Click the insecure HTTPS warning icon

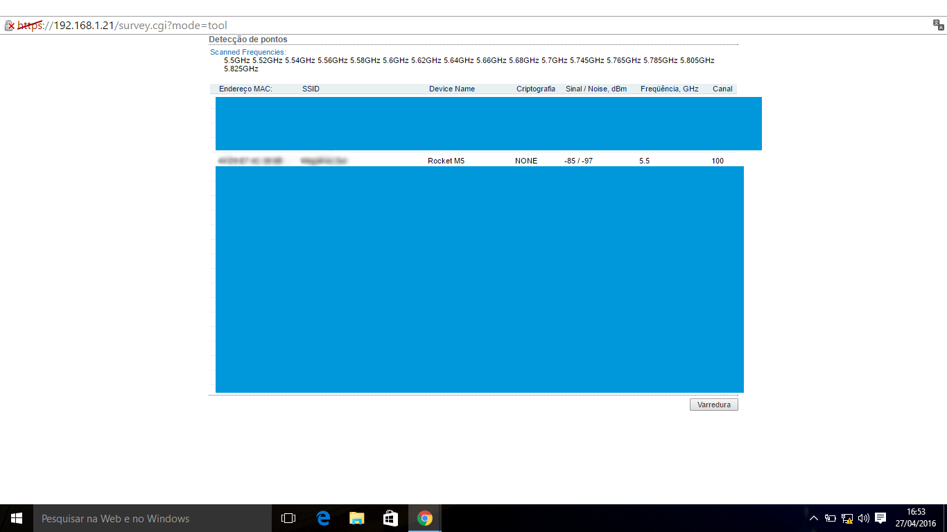(x=9, y=26)
